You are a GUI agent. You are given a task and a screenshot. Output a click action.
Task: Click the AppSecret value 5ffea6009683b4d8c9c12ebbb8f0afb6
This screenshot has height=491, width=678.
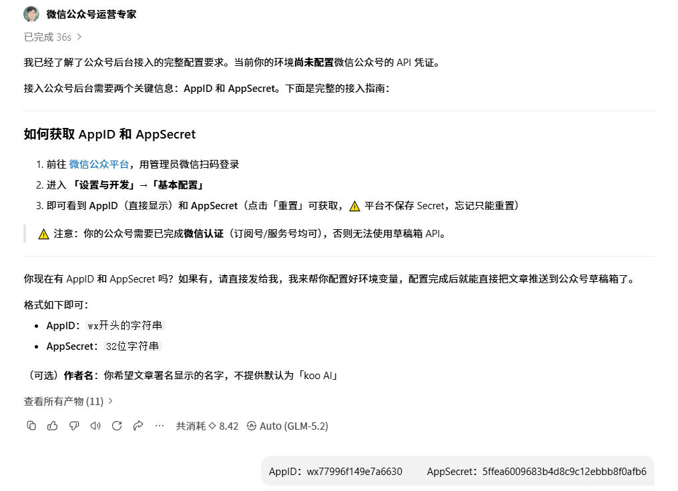click(x=565, y=472)
